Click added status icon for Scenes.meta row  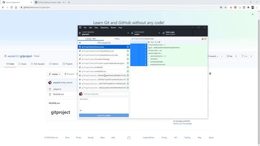(x=128, y=47)
